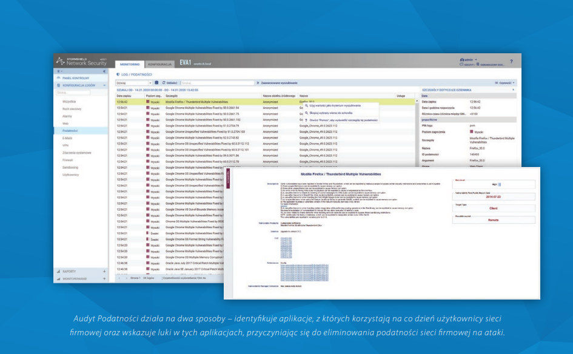This screenshot has height=354, width=573.
Task: Click the Odśwież refresh icon
Action: click(163, 82)
